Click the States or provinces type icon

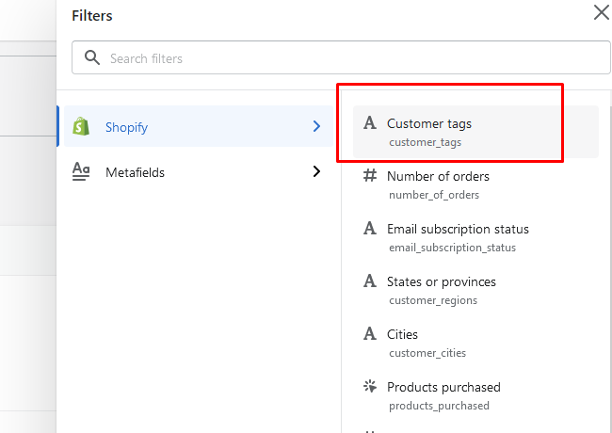370,281
